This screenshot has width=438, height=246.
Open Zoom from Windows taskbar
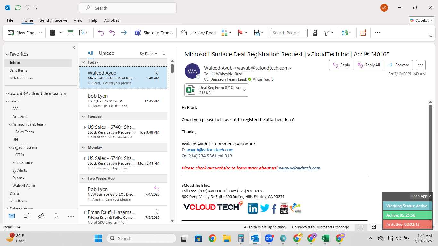pyautogui.click(x=269, y=238)
